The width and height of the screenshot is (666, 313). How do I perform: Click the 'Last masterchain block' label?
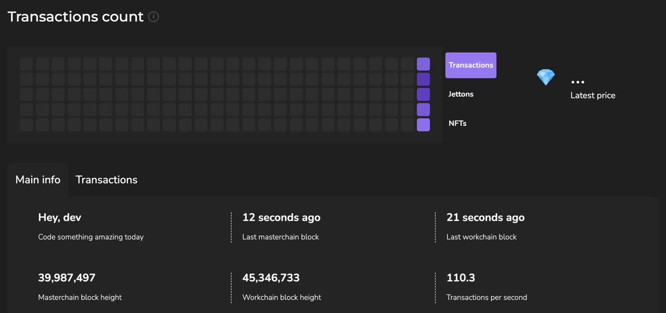(280, 237)
